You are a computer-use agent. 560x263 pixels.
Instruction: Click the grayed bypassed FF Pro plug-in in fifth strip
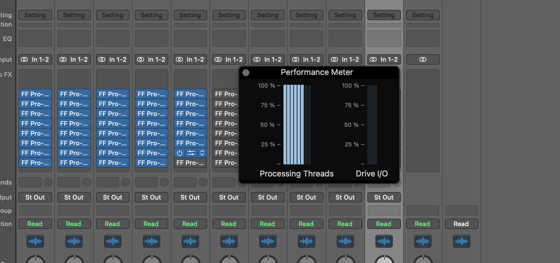pyautogui.click(x=190, y=163)
